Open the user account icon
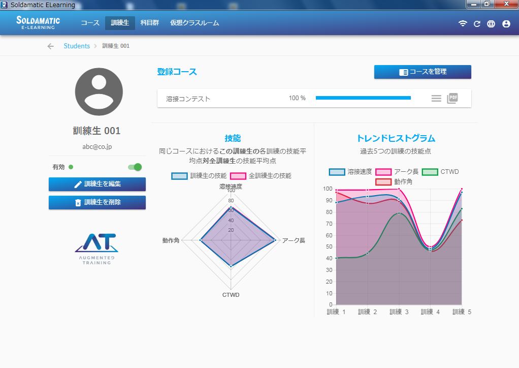This screenshot has height=368, width=519. (506, 23)
